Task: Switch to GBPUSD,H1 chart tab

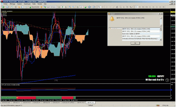Action: [x=16, y=102]
